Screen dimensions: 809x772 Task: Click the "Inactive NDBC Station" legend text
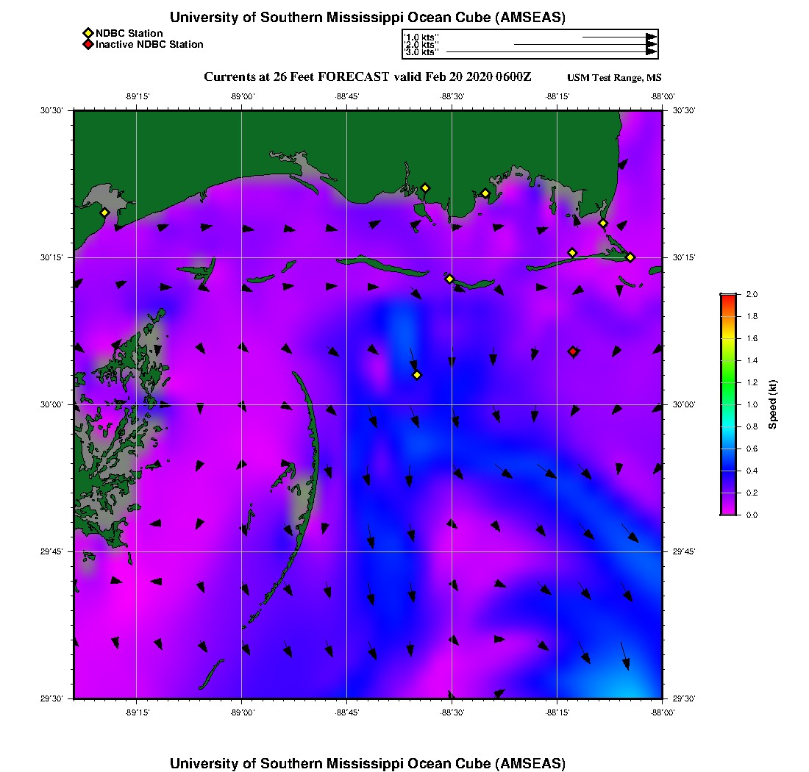click(149, 44)
